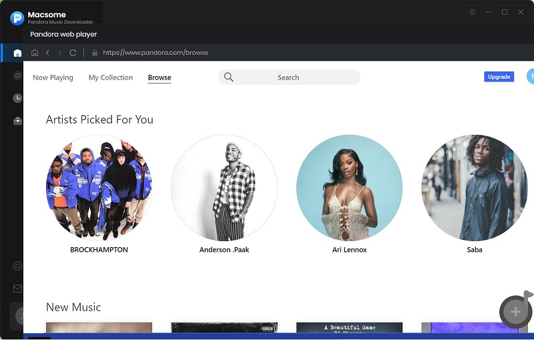The image size is (534, 340).
Task: Go to web player home page icon
Action: pos(35,53)
